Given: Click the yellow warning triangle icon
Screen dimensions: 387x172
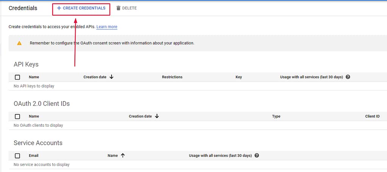Looking at the screenshot, I should coord(19,43).
